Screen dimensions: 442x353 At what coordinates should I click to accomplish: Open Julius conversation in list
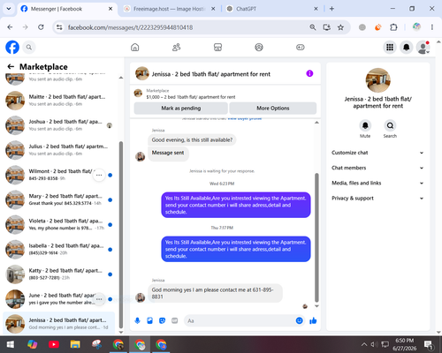click(59, 150)
